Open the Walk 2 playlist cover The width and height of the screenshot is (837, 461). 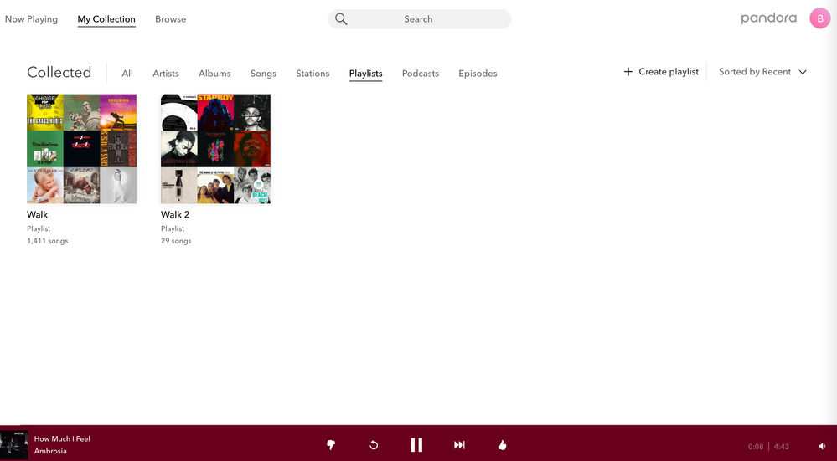[215, 149]
